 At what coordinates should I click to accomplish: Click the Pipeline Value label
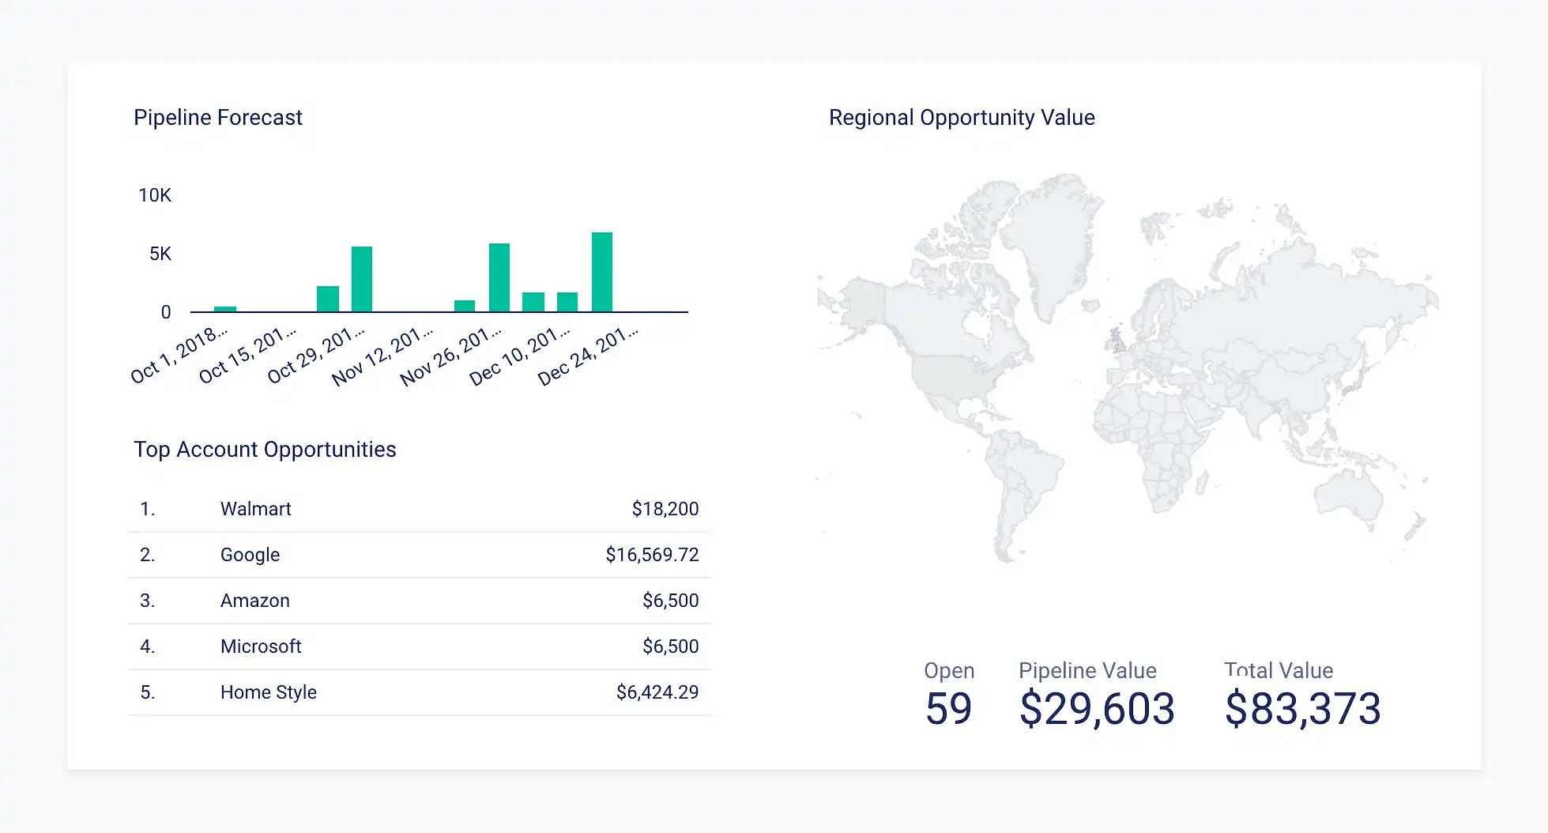pos(1087,671)
